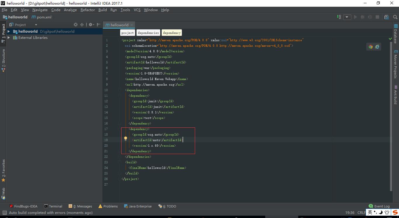
Task: Open pom.xml preview in Chrome browser
Action: 371,47
